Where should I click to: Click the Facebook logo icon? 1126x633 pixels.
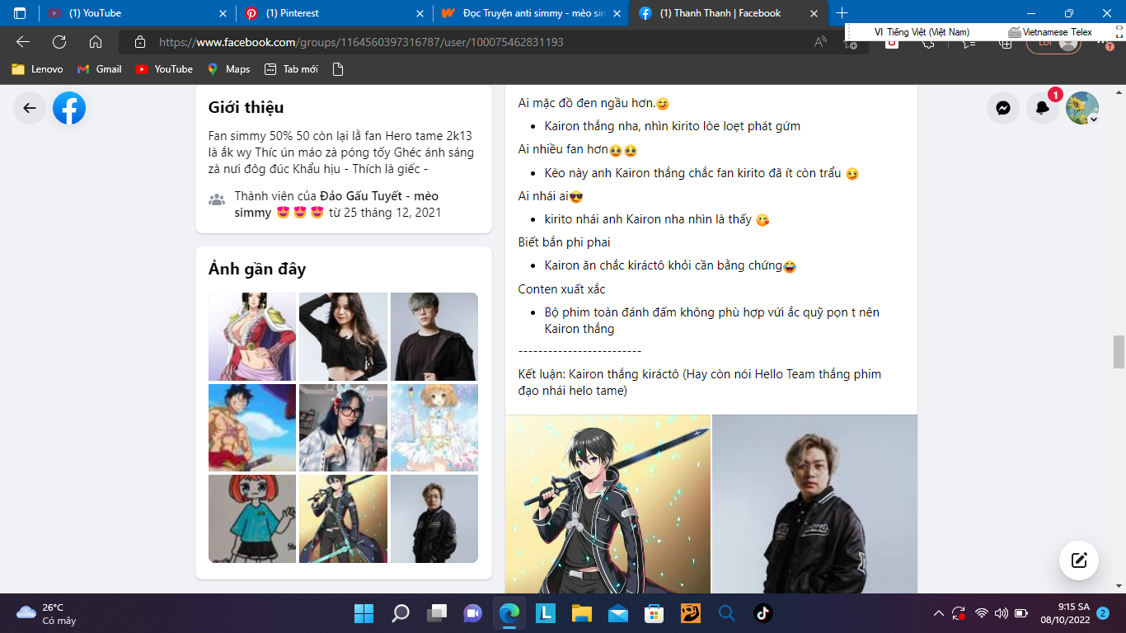(69, 108)
